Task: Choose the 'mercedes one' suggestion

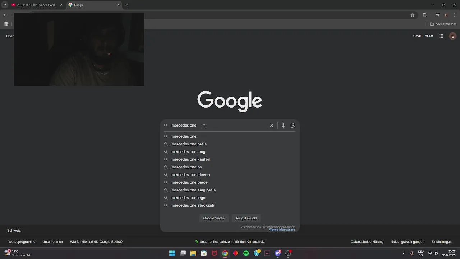Action: (230, 136)
